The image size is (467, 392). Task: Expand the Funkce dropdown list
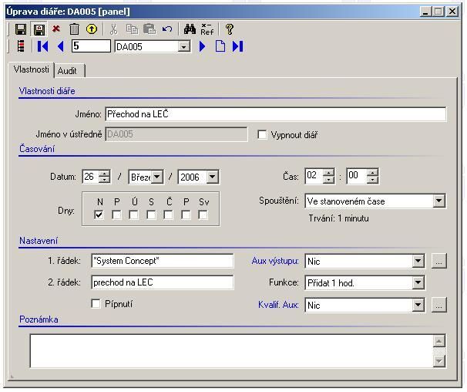(x=418, y=283)
